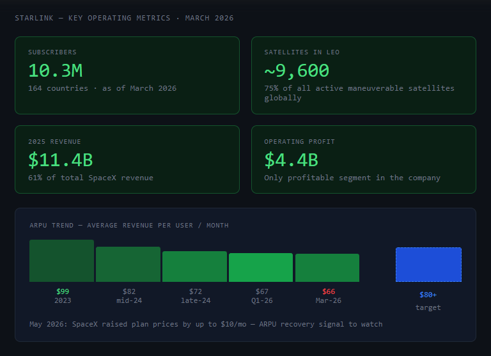The image size is (491, 356).
Task: Click the 2023 ARPU bar
Action: click(x=61, y=261)
